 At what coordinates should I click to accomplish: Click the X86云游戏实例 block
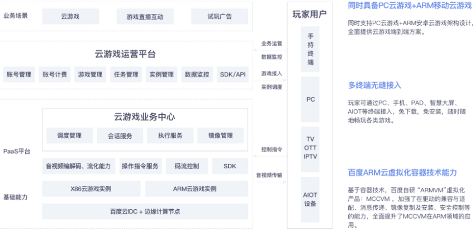(x=91, y=189)
